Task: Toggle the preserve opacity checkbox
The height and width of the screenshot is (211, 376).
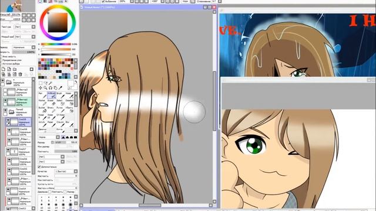Action: click(1, 57)
